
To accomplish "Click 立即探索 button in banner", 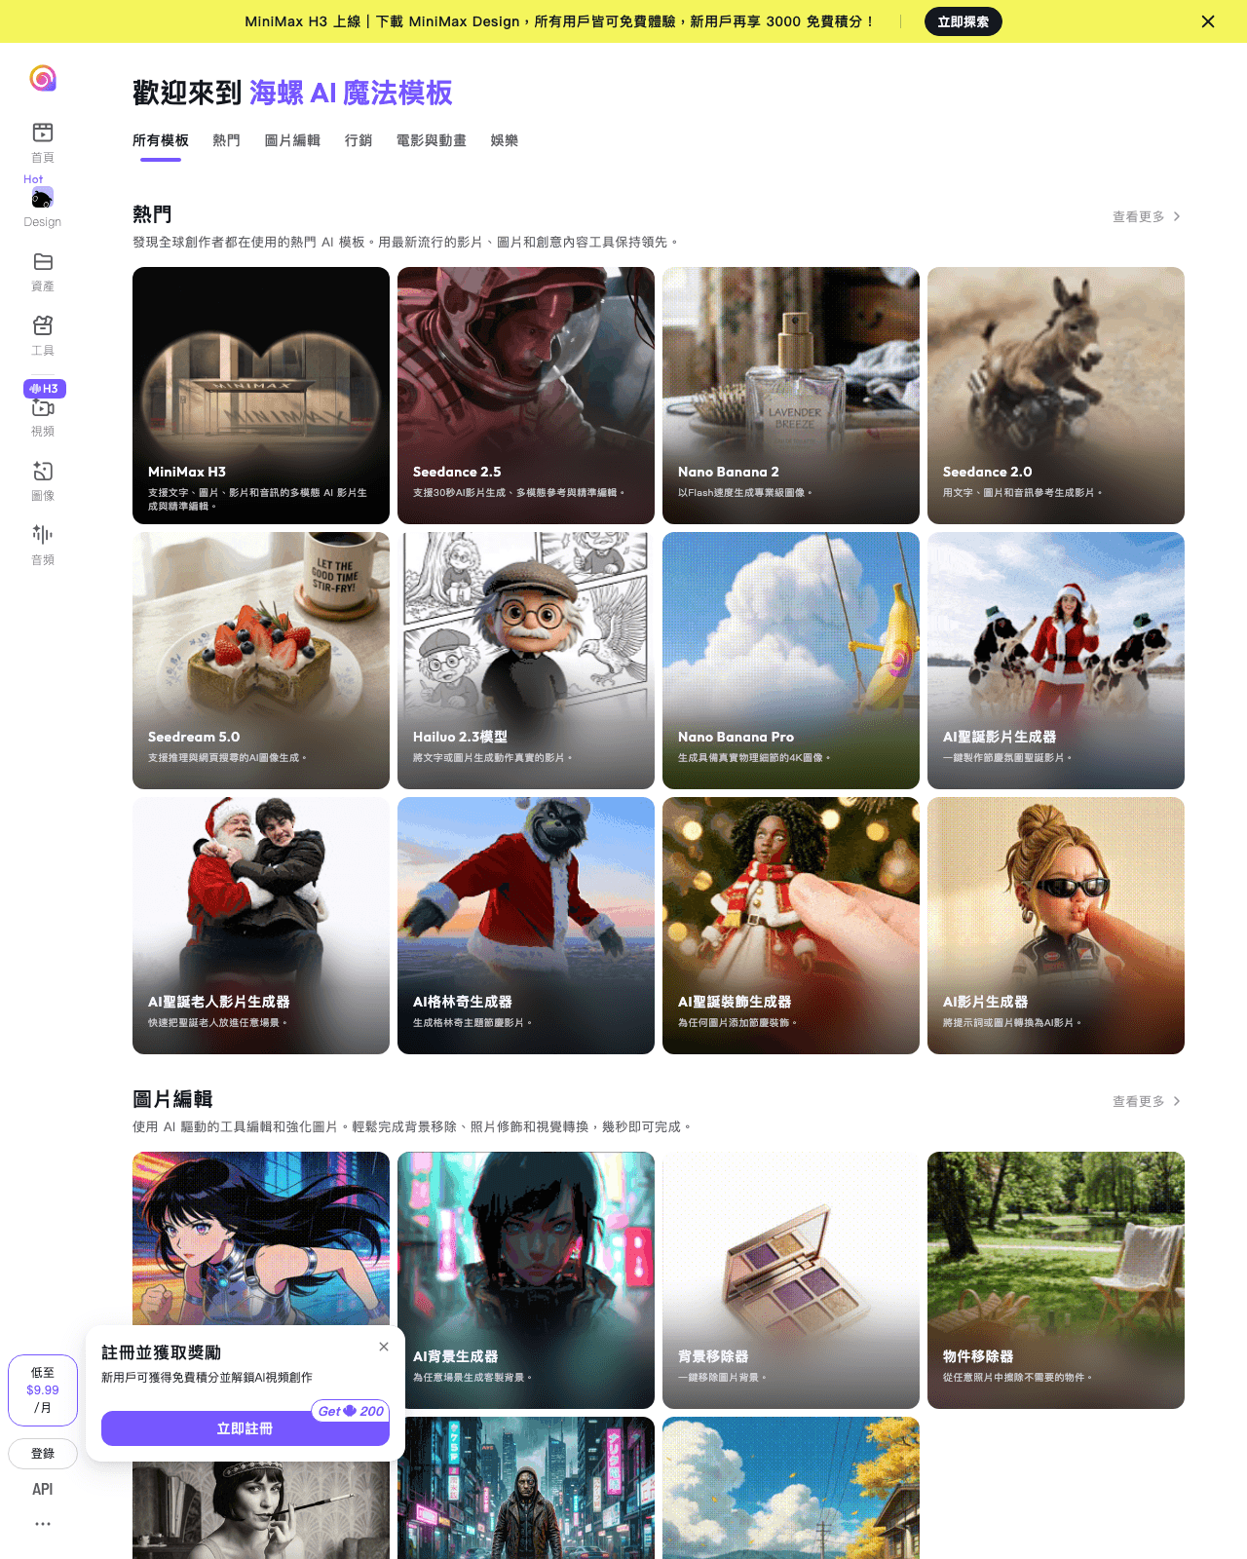I will (963, 21).
